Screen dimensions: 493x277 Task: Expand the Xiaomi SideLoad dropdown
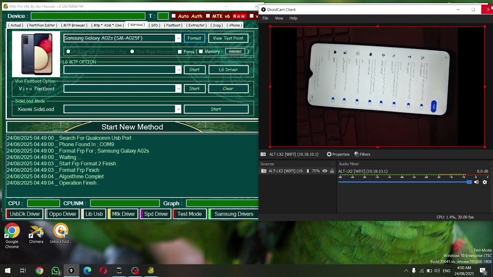(178, 109)
